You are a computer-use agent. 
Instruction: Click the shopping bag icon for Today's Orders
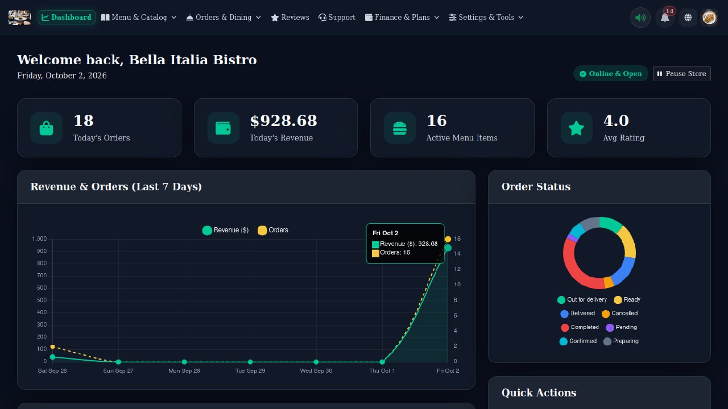pyautogui.click(x=47, y=128)
